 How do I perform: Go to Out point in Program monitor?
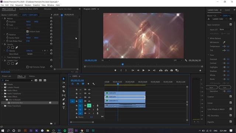point(154,71)
